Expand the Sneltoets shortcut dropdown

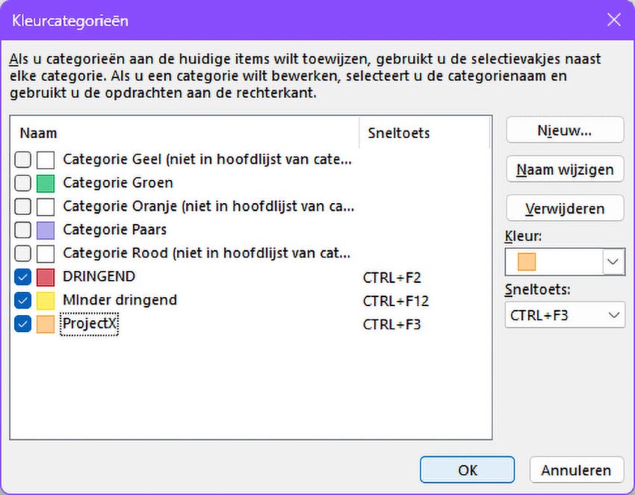click(613, 315)
